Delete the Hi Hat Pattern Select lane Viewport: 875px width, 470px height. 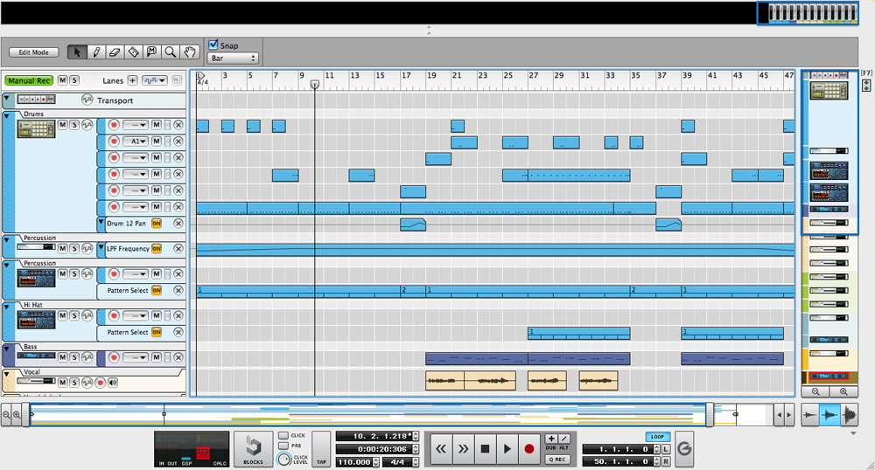[x=178, y=332]
